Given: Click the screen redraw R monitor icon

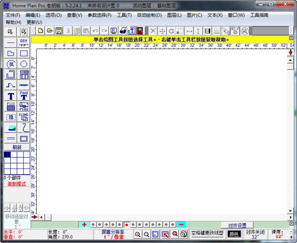Looking at the screenshot, I should click(113, 31).
